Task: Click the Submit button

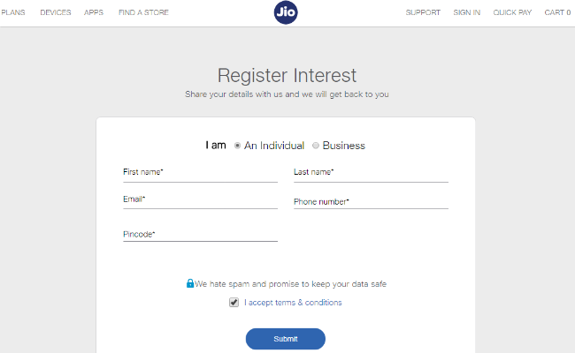Action: (x=286, y=339)
